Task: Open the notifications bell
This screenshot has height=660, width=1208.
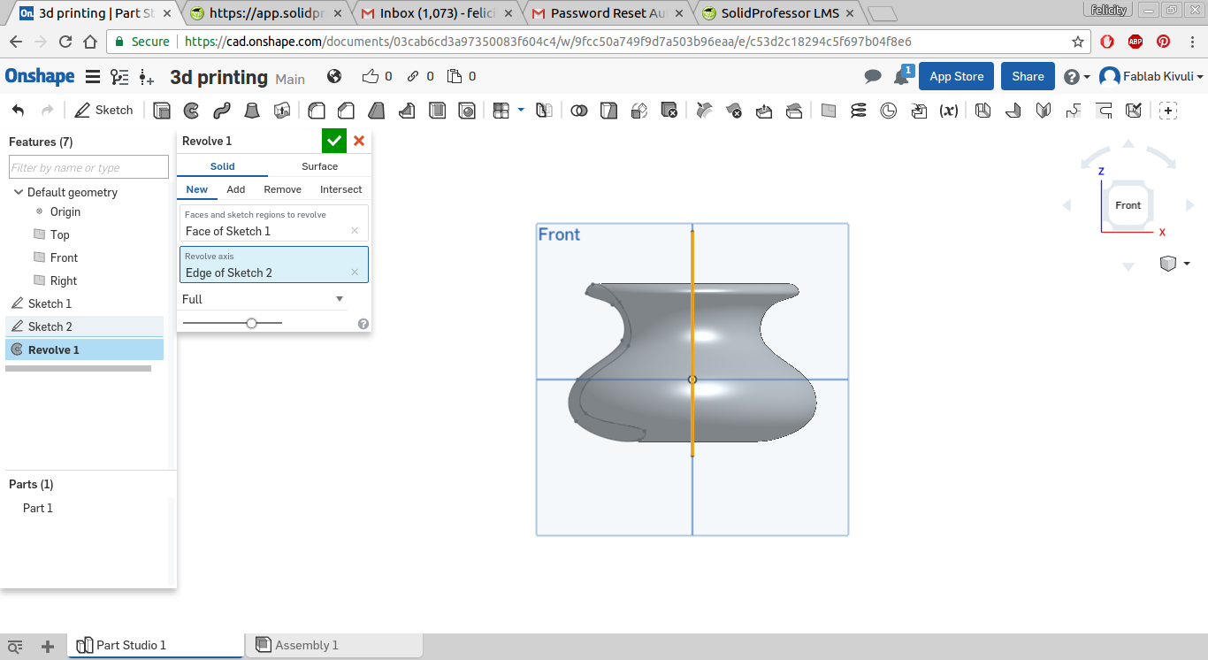Action: pos(901,77)
